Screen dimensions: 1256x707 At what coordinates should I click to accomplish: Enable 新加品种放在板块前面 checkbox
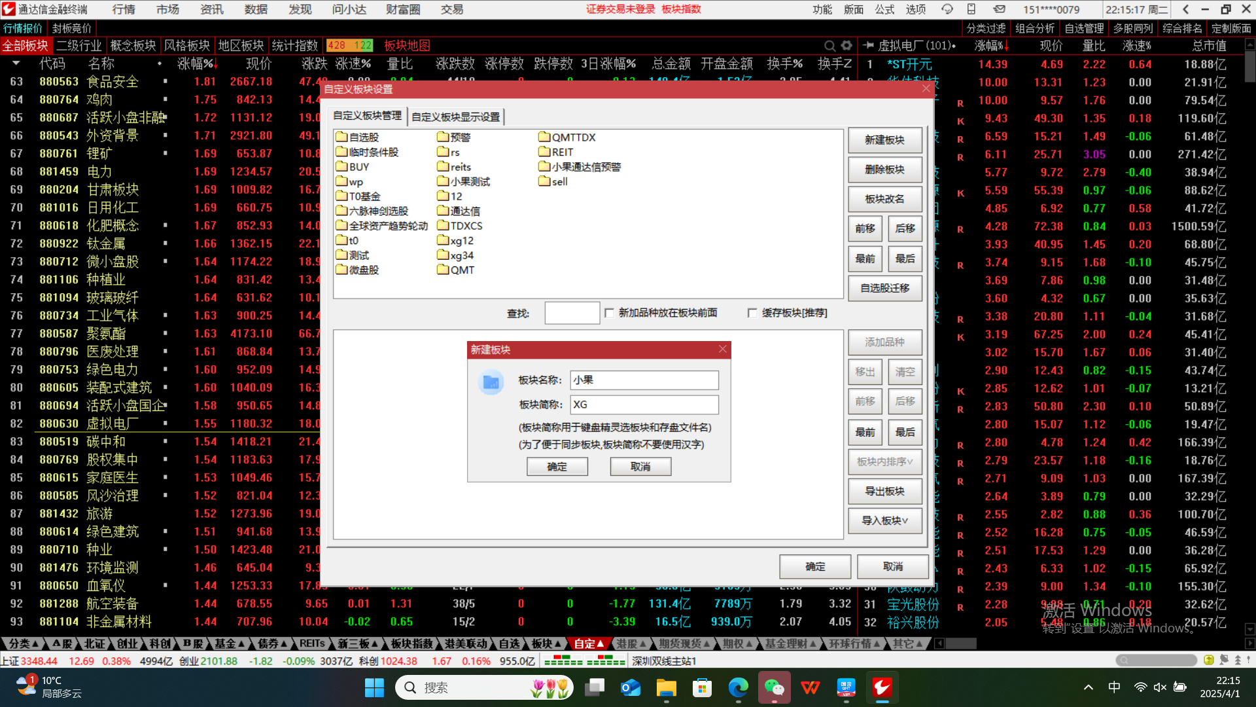[610, 313]
